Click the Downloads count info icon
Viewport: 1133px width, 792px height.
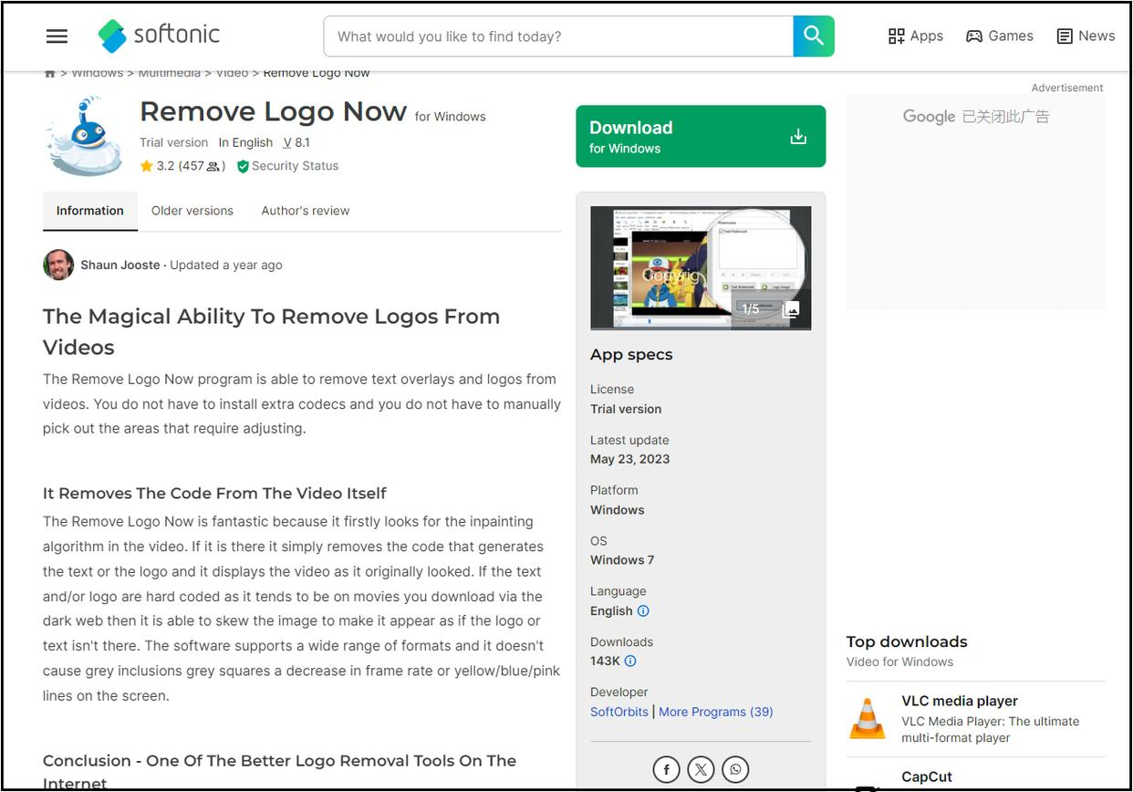(630, 662)
